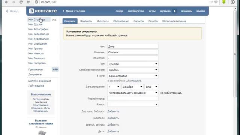
Task: Open Мои Аудиозаписи in sidebar
Action: click(39, 39)
